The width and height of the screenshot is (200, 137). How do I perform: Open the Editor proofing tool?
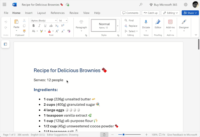coord(158,24)
